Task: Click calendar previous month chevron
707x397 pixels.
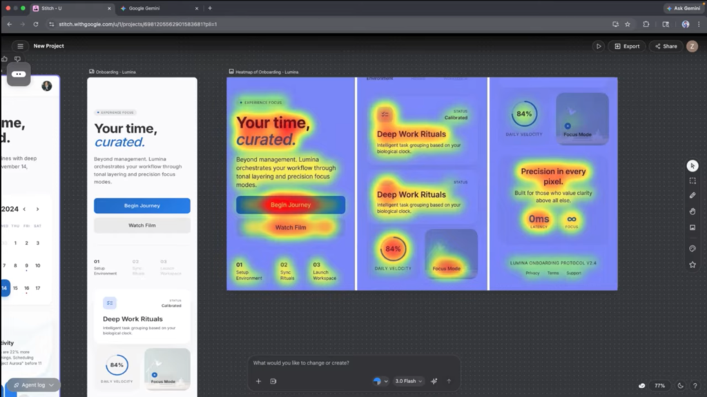Action: pyautogui.click(x=24, y=209)
